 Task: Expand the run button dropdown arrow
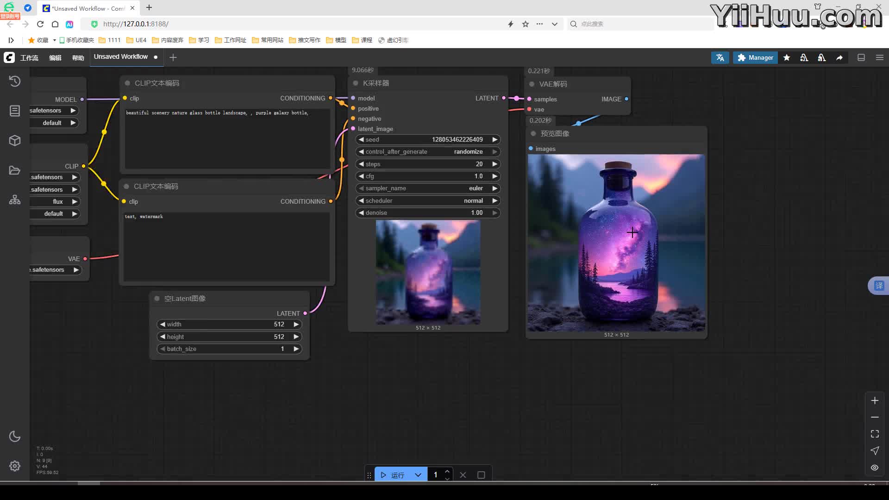point(418,475)
